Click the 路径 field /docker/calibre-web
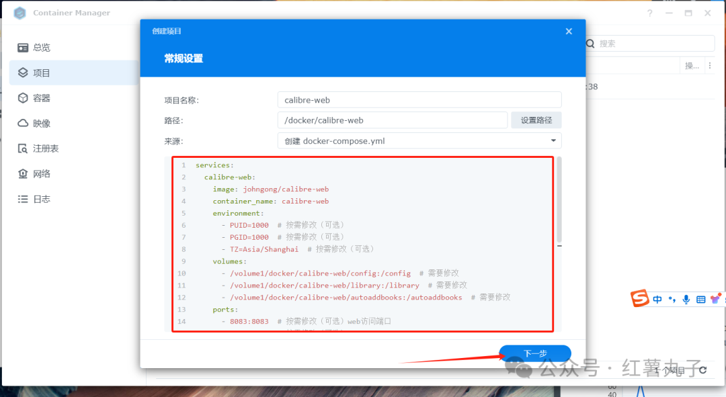 [x=393, y=120]
